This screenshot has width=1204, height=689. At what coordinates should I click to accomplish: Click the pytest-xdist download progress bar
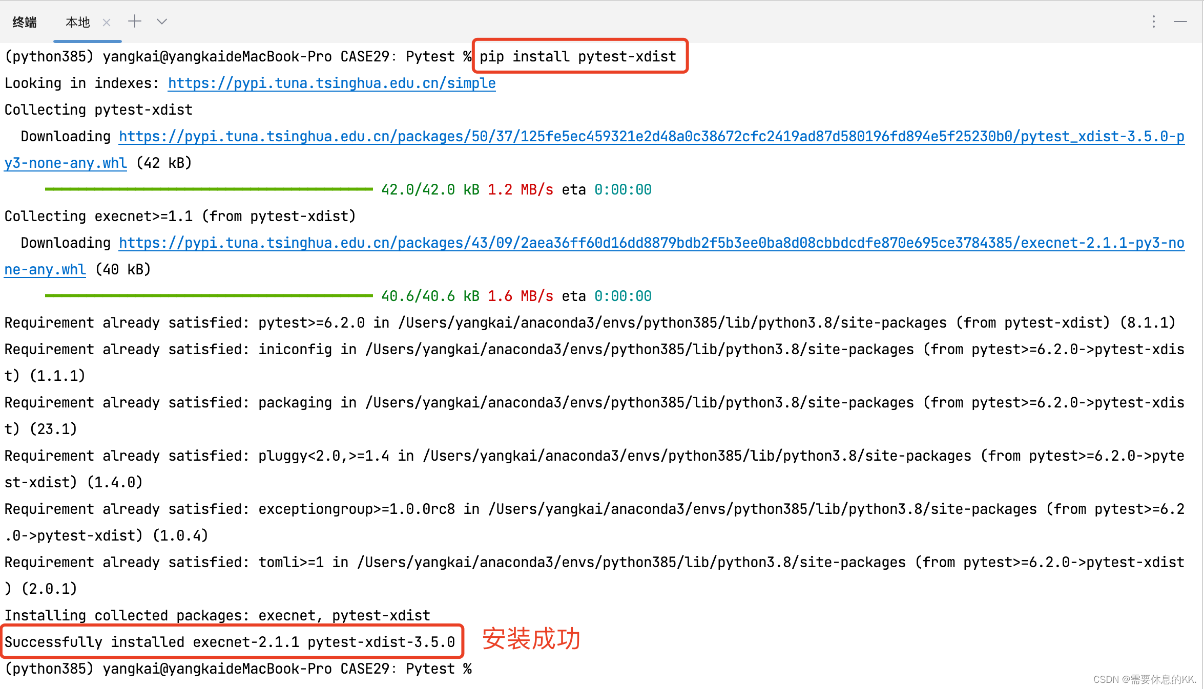(x=209, y=189)
